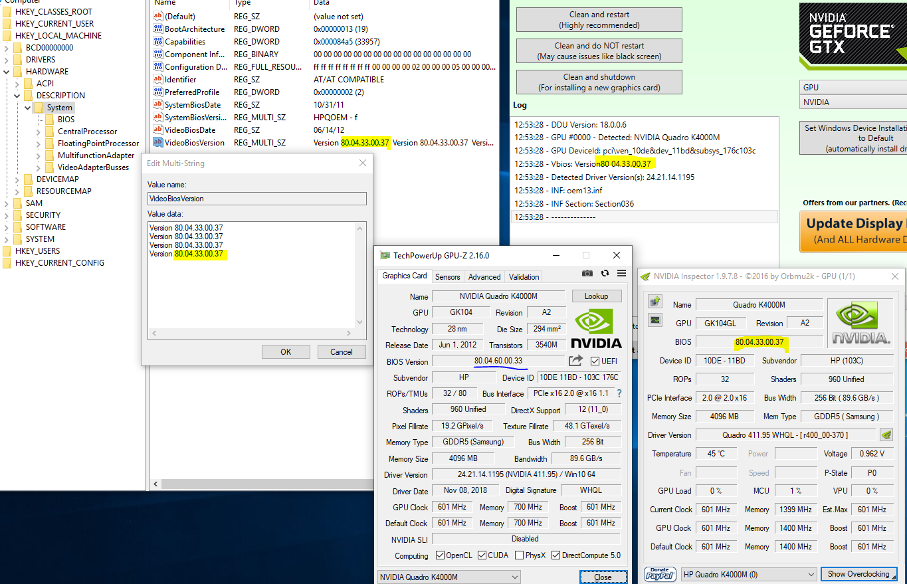Select the Graphics Card tab in GPU-Z
The width and height of the screenshot is (907, 584).
coord(405,276)
